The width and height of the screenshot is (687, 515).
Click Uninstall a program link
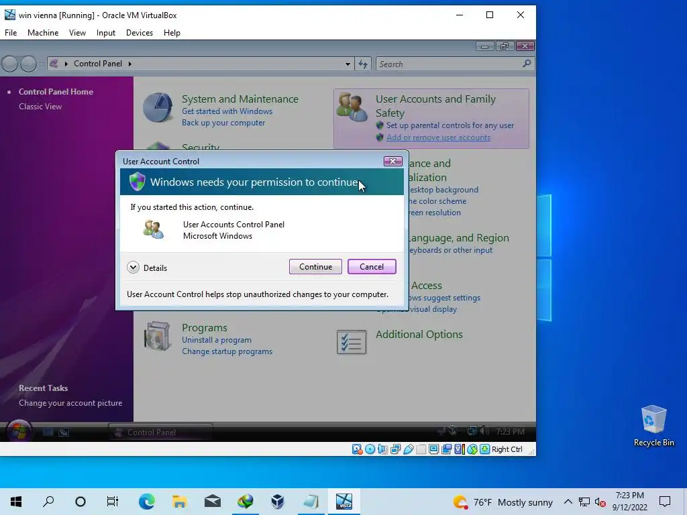coord(217,340)
